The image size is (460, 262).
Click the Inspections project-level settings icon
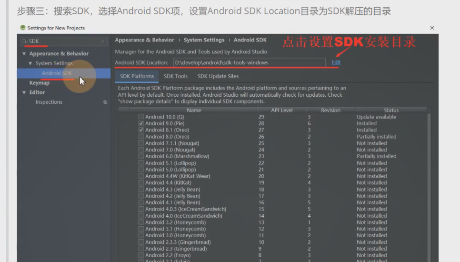[x=105, y=102]
